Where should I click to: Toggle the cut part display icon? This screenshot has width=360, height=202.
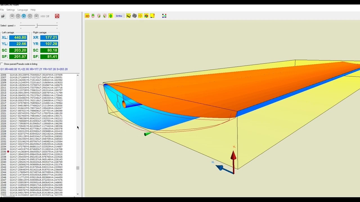click(146, 16)
